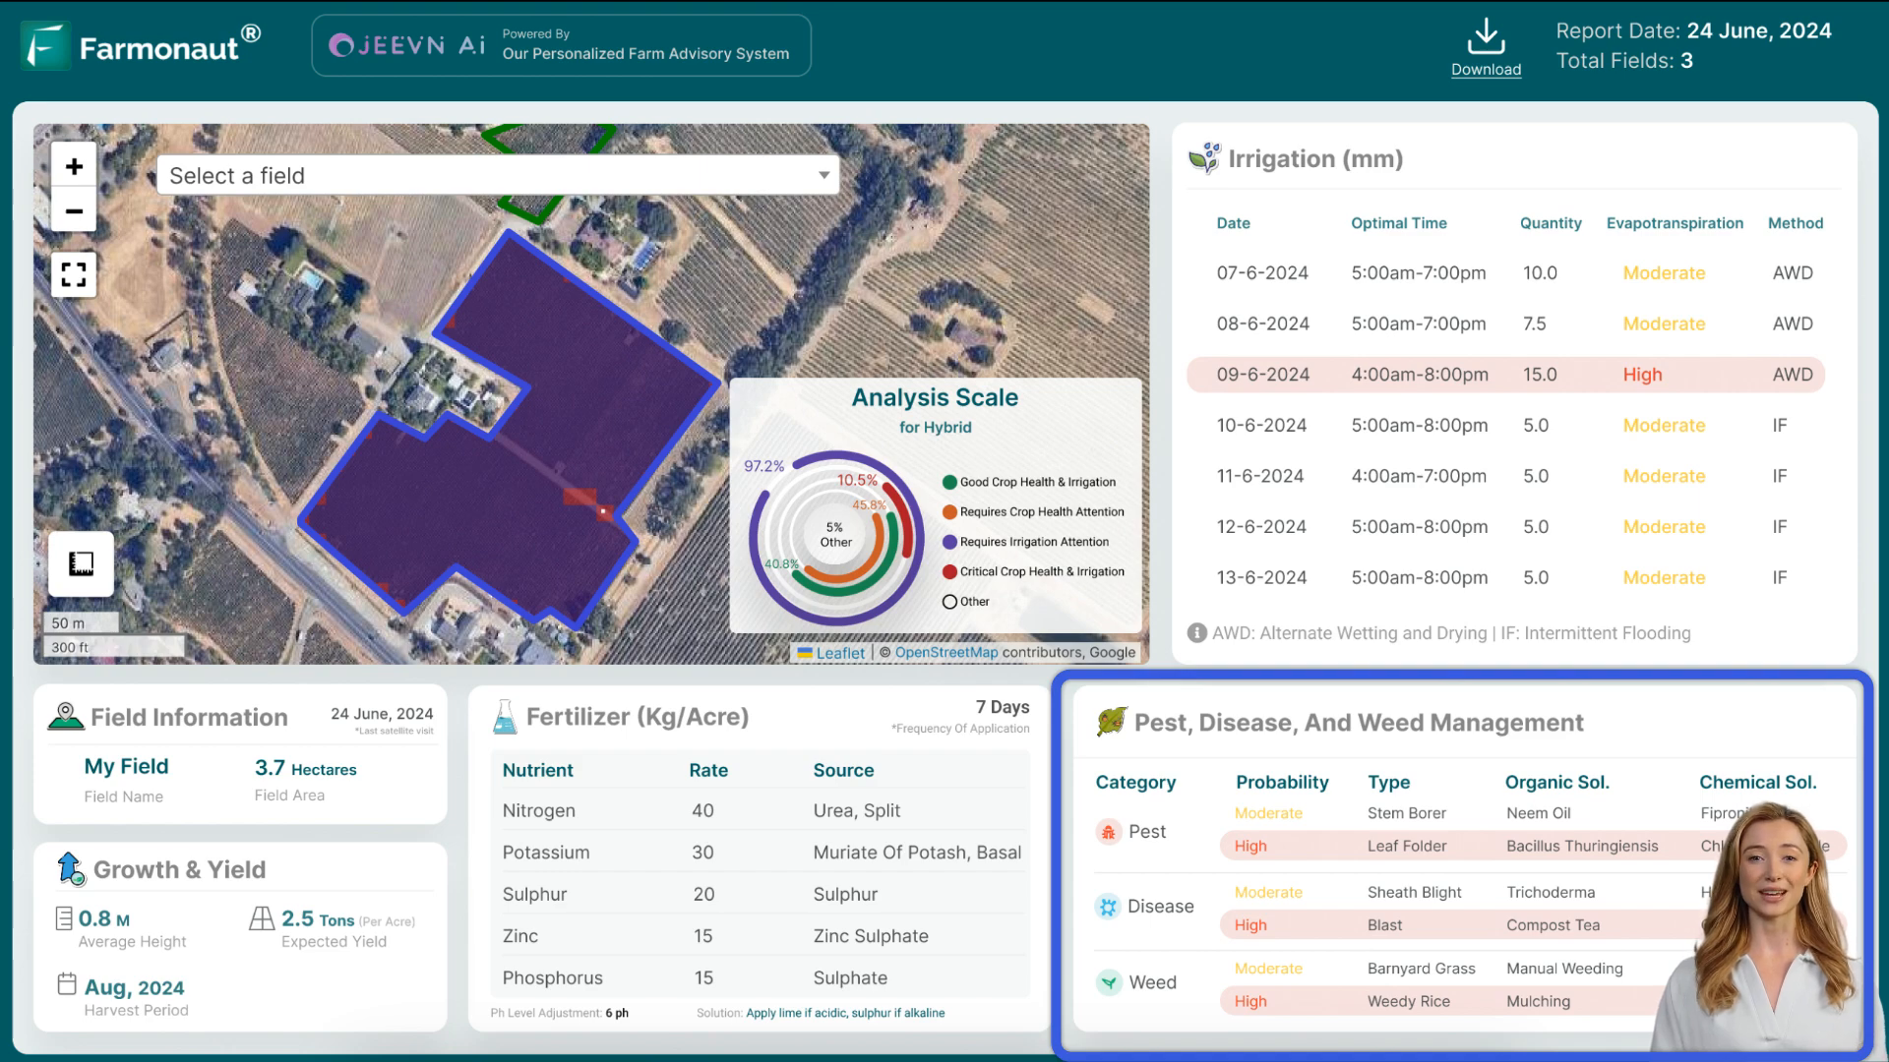The image size is (1889, 1062).
Task: Toggle zoom in on the map
Action: click(74, 166)
